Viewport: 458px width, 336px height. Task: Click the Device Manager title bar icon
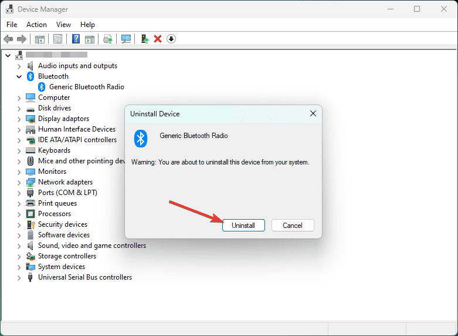(9, 9)
